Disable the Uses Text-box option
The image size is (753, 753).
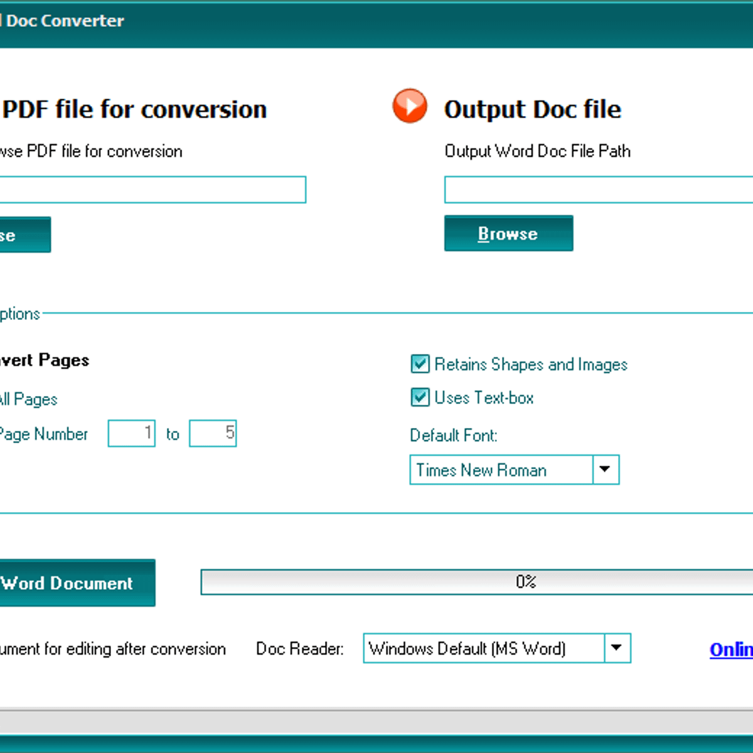coord(419,397)
